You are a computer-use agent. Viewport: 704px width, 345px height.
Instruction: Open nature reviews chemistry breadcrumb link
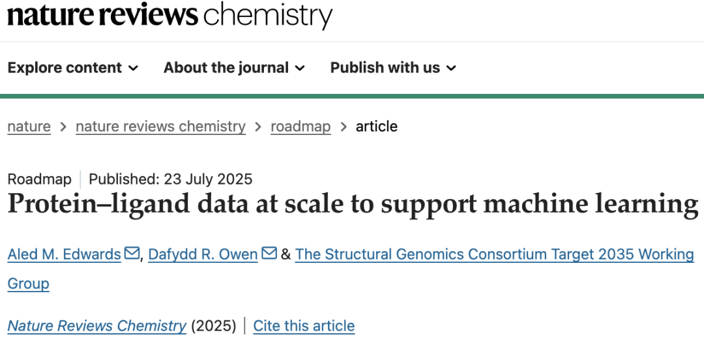(161, 127)
